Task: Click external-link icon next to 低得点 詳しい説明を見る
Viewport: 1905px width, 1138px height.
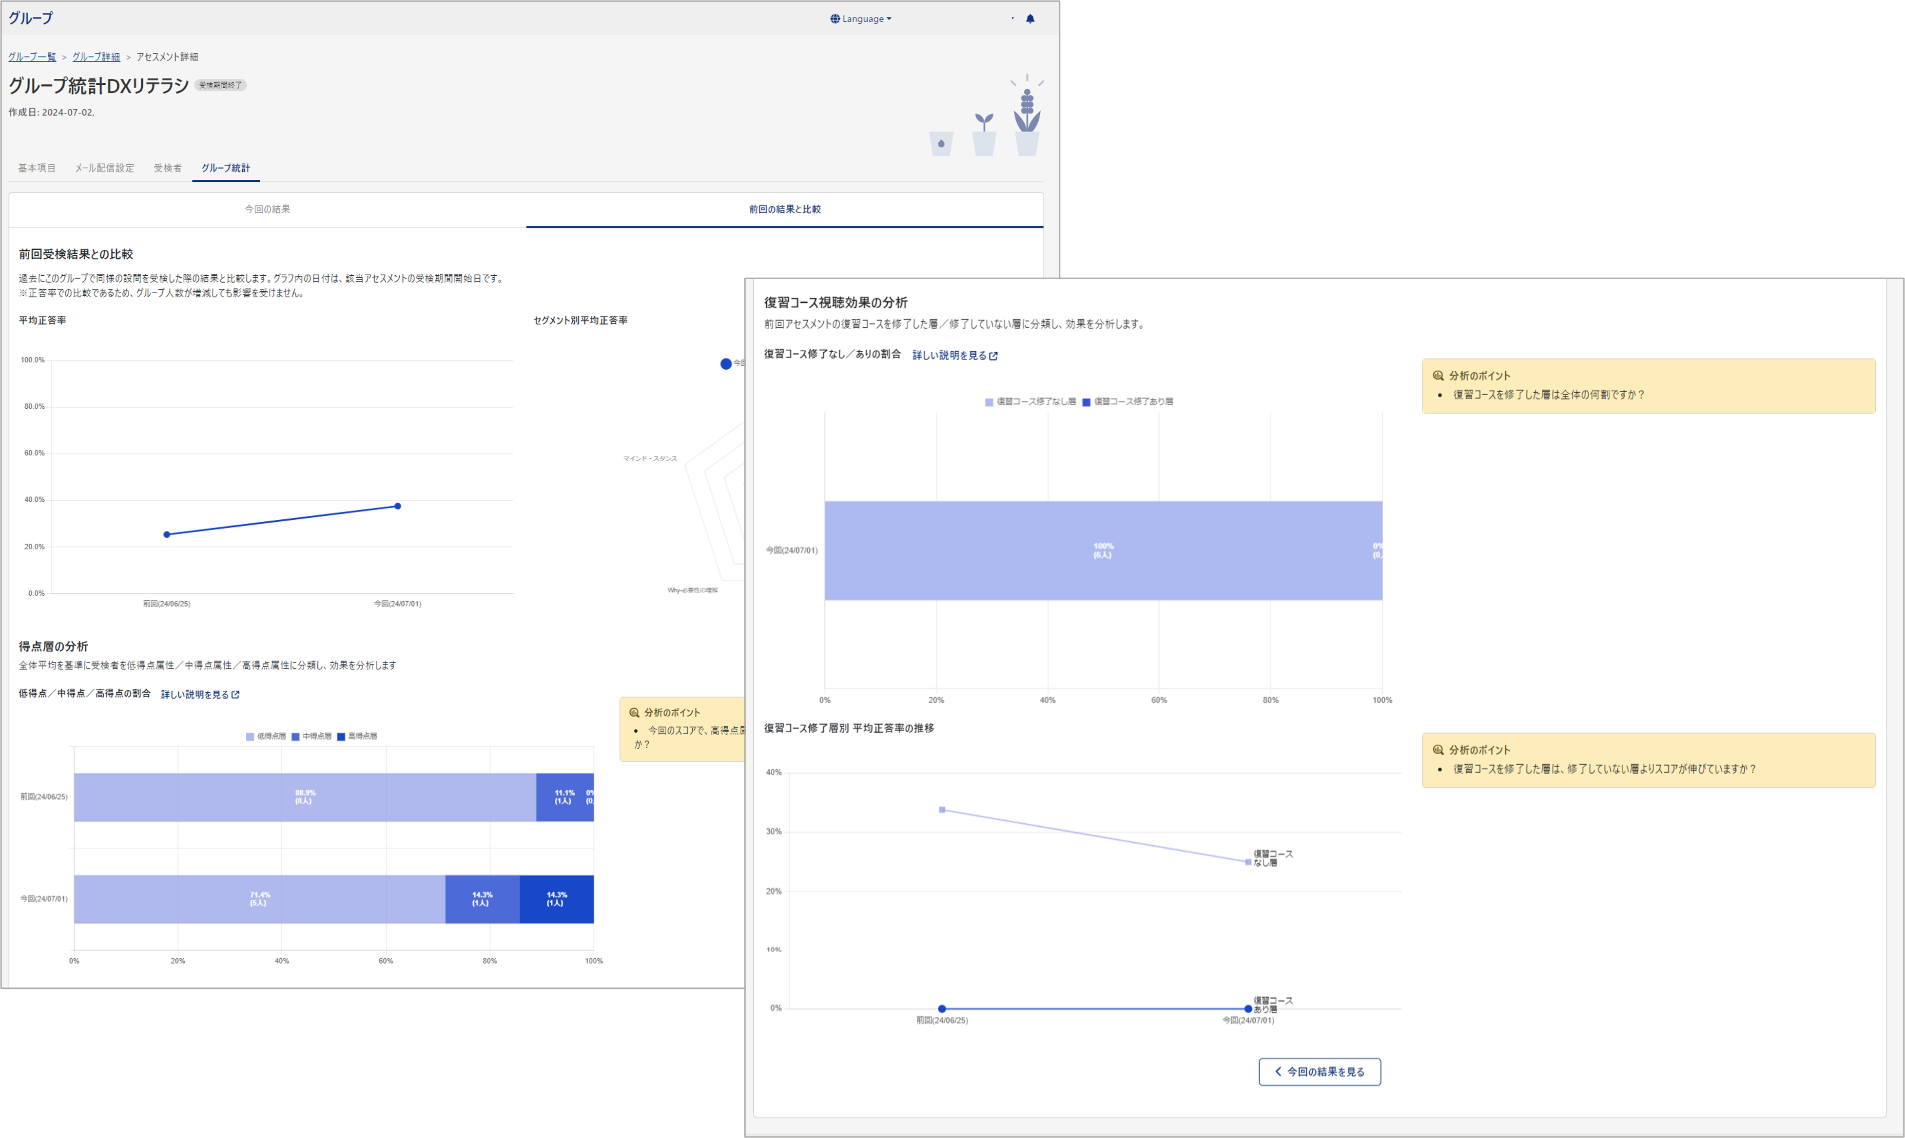Action: [235, 695]
